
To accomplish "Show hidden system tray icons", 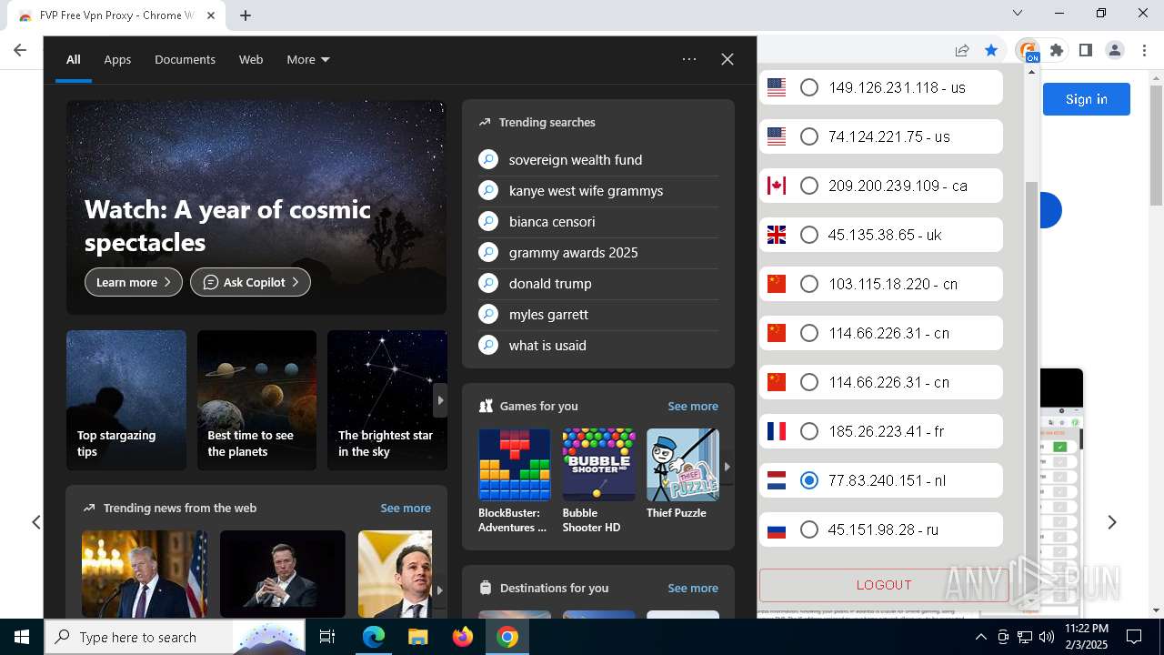I will [x=980, y=637].
